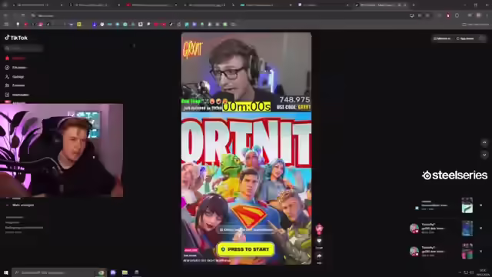492x277 pixels.
Task: Open the TikTok logo home link
Action: [x=16, y=38]
